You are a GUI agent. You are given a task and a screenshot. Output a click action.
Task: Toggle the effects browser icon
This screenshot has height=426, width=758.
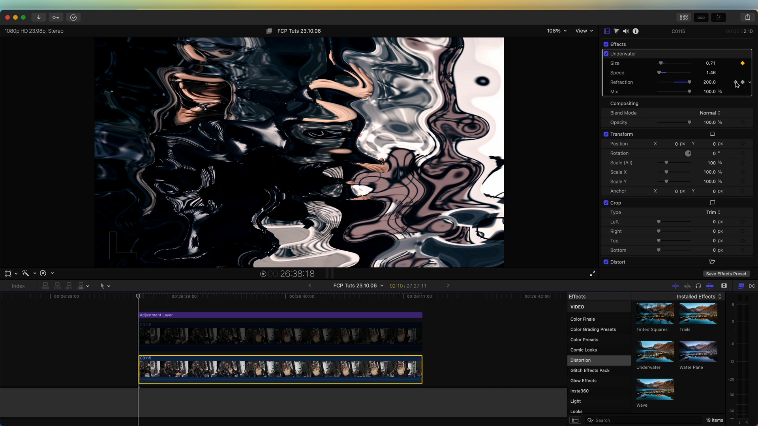tap(741, 286)
